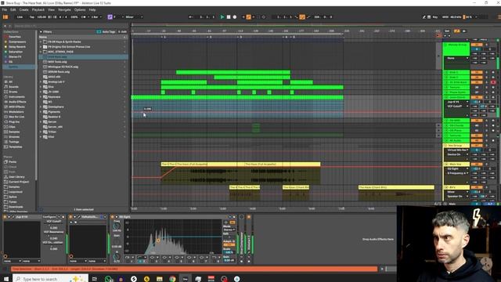The image size is (501, 282).
Task: Adjust the EQ Eight Q knob
Action: (117, 256)
